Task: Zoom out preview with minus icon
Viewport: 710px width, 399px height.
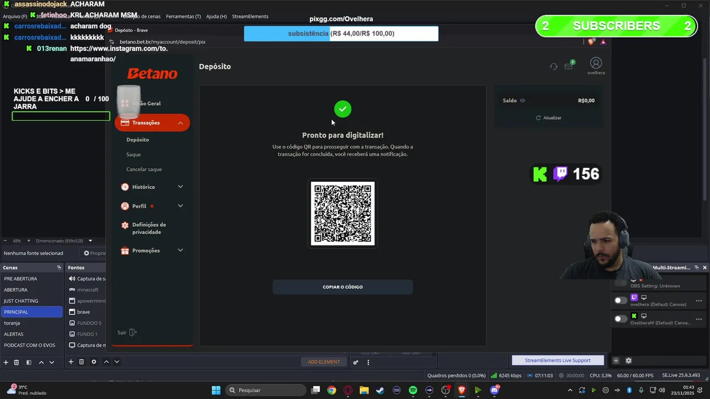Action: tap(6, 241)
